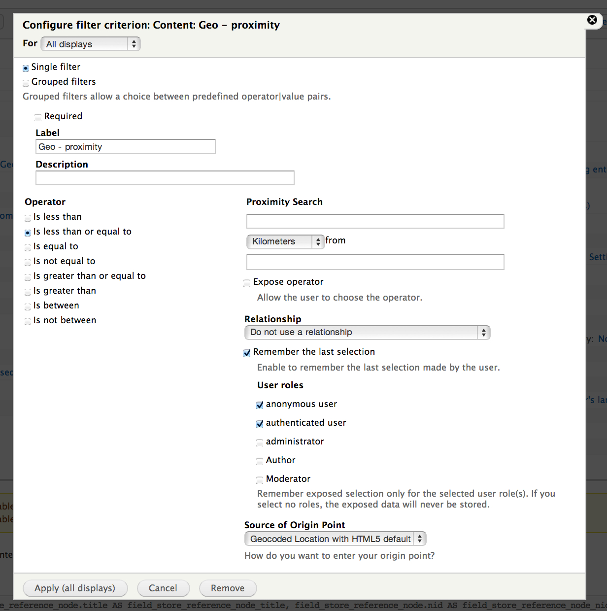
Task: Check the Moderator role checkbox
Action: [260, 480]
